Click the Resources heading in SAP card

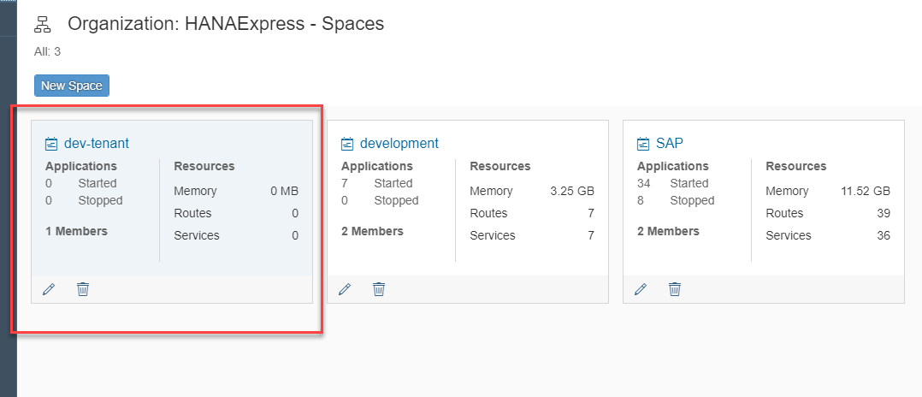pos(796,167)
